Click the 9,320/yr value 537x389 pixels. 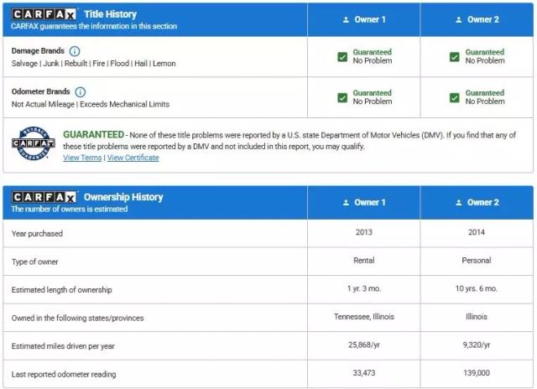click(x=477, y=345)
